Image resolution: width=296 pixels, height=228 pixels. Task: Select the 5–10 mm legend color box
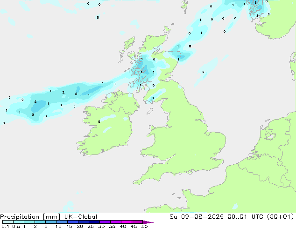pyautogui.click(x=51, y=222)
